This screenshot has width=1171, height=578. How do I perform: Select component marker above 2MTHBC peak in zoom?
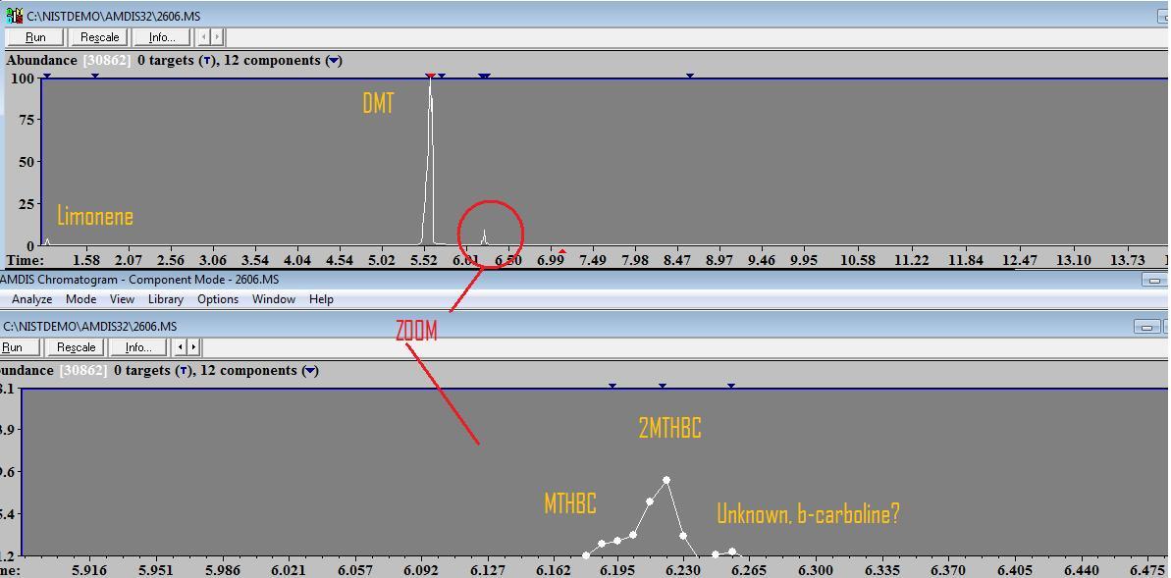[663, 386]
